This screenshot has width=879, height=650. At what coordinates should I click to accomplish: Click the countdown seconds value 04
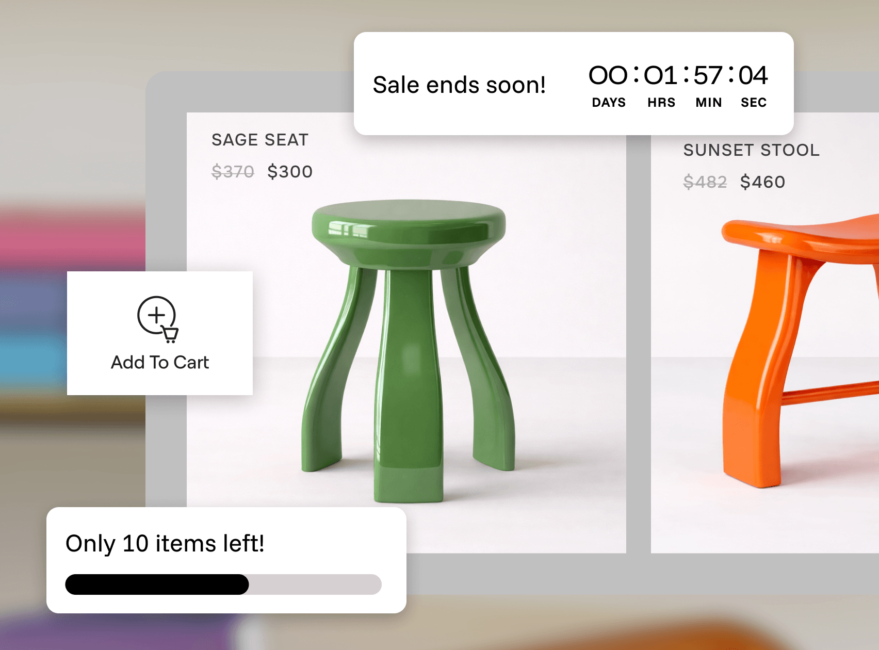[753, 76]
